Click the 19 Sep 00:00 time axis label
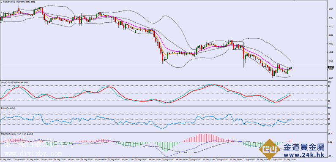Viewport: 336px width, 162px height. pyautogui.click(x=168, y=159)
